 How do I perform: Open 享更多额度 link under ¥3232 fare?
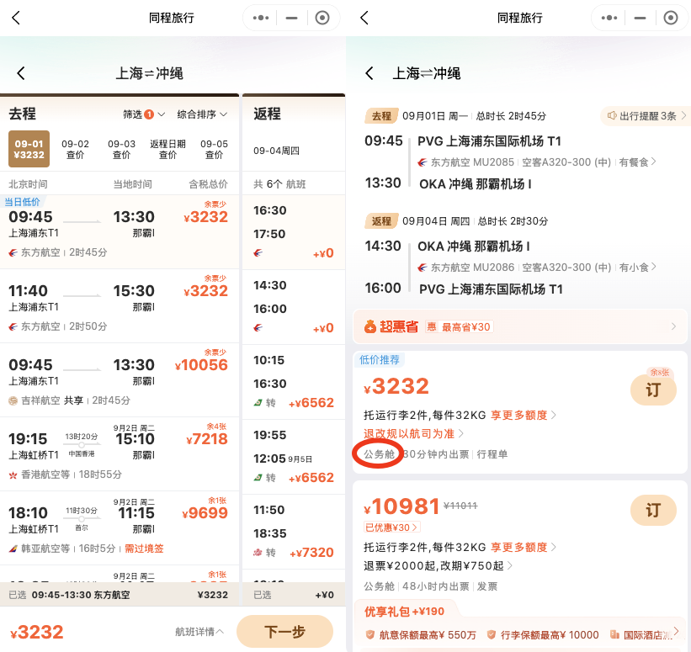coord(523,415)
